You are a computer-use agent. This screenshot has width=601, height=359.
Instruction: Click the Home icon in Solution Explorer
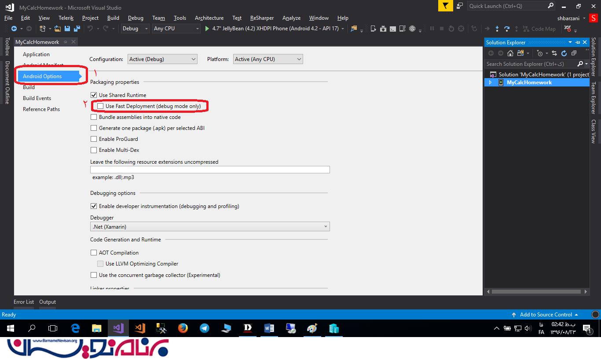pyautogui.click(x=510, y=53)
